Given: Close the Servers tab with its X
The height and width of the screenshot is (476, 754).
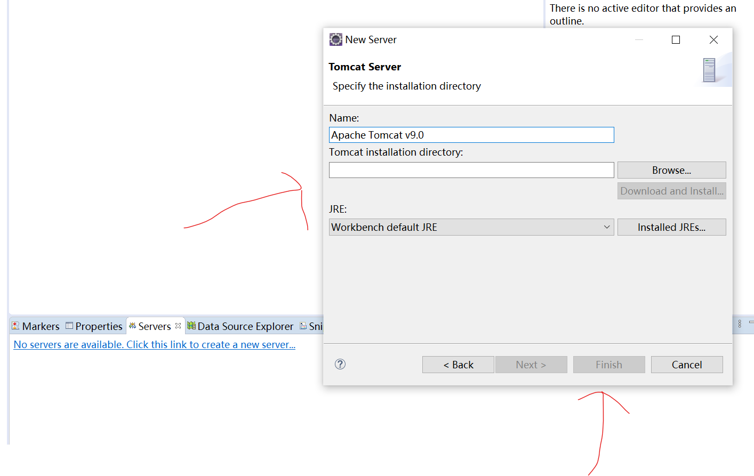Looking at the screenshot, I should (178, 326).
